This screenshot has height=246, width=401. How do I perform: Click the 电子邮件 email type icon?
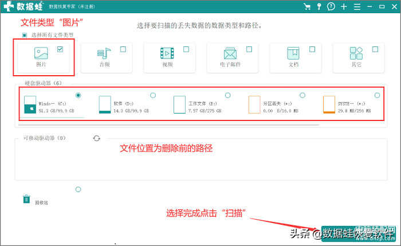click(x=230, y=53)
